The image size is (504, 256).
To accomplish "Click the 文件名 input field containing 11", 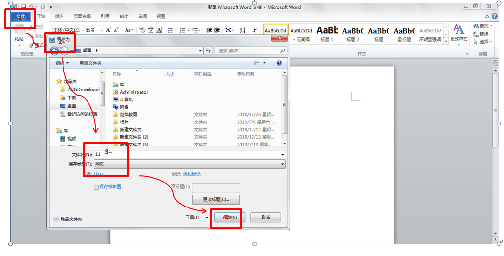I will coord(189,155).
